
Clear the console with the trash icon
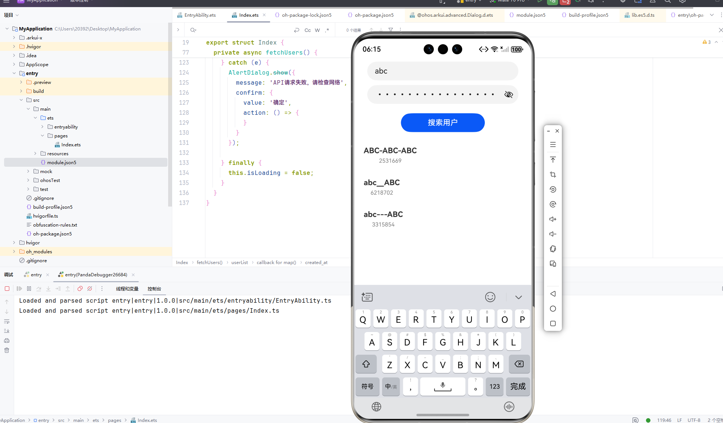7,350
